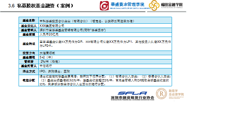
Task: Click the round R seal logo
Action: click(161, 94)
